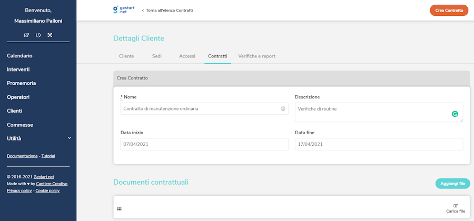474x221 pixels.
Task: Open Clienti in the sidebar
Action: 14,111
